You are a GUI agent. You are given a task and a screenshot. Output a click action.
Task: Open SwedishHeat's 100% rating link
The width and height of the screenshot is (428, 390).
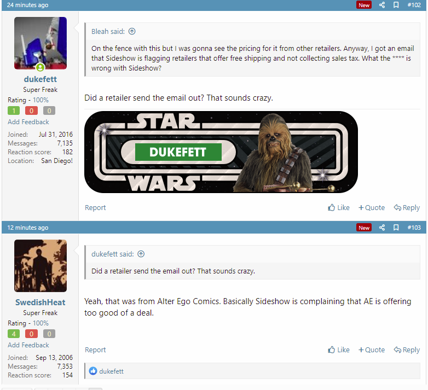[41, 323]
